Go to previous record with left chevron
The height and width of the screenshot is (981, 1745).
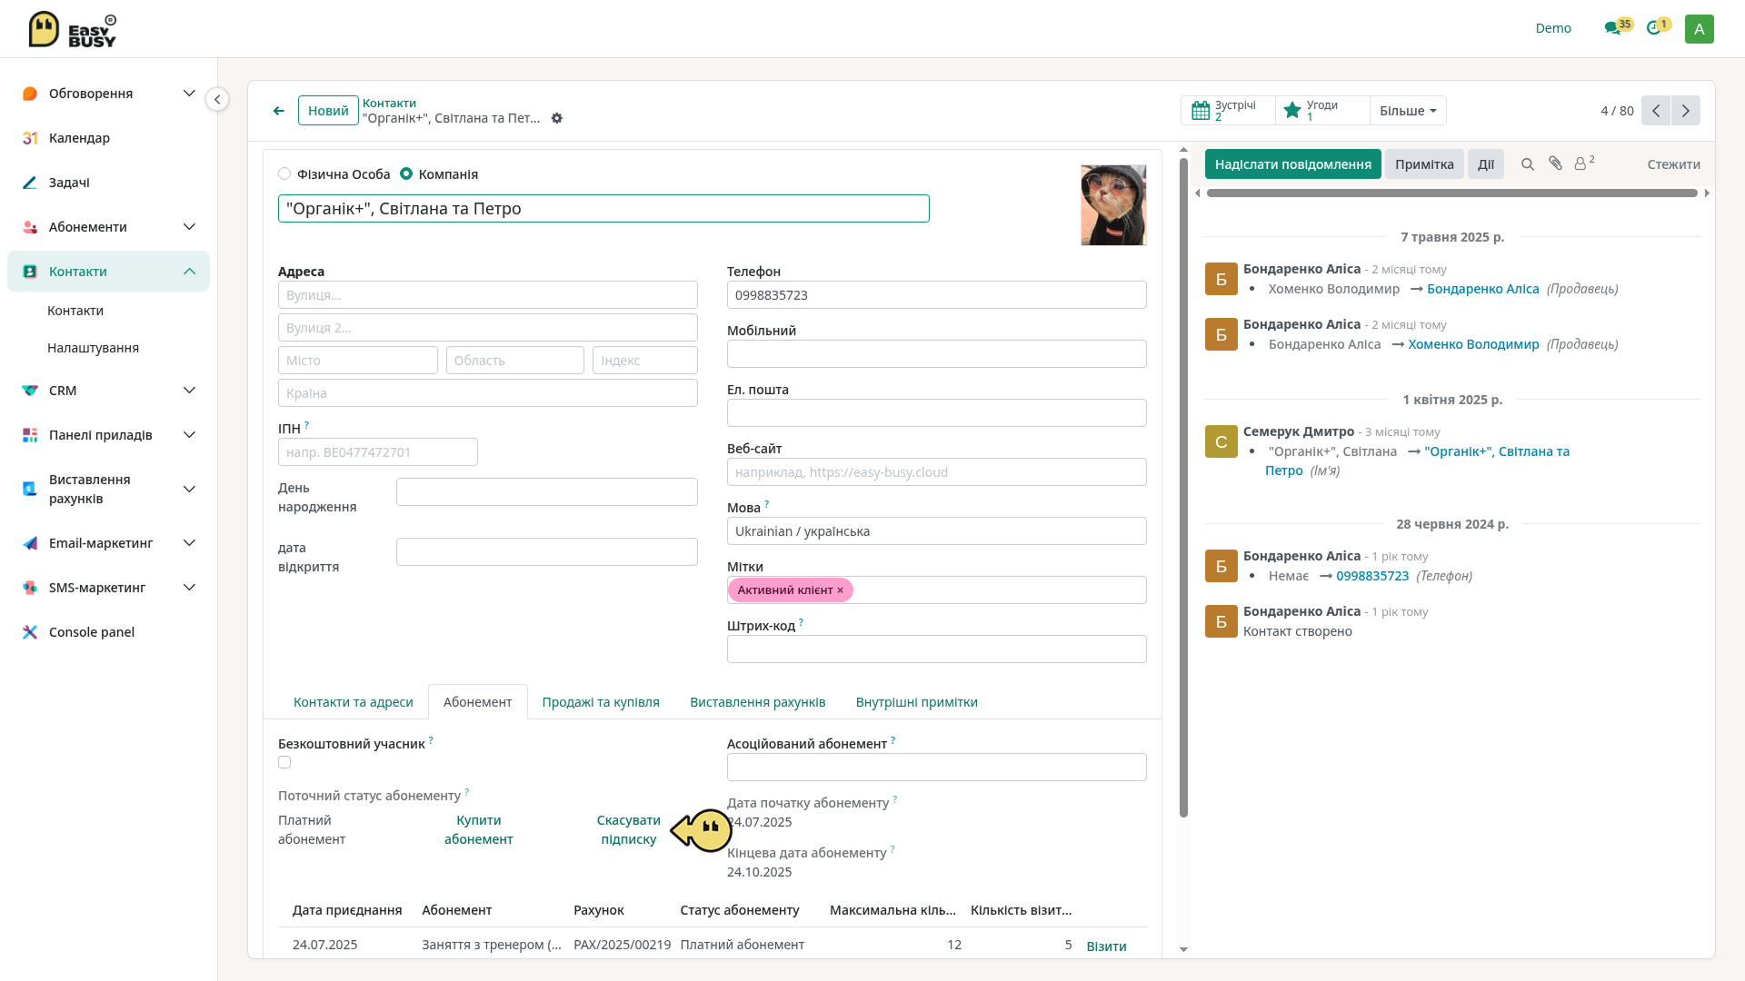coord(1656,111)
